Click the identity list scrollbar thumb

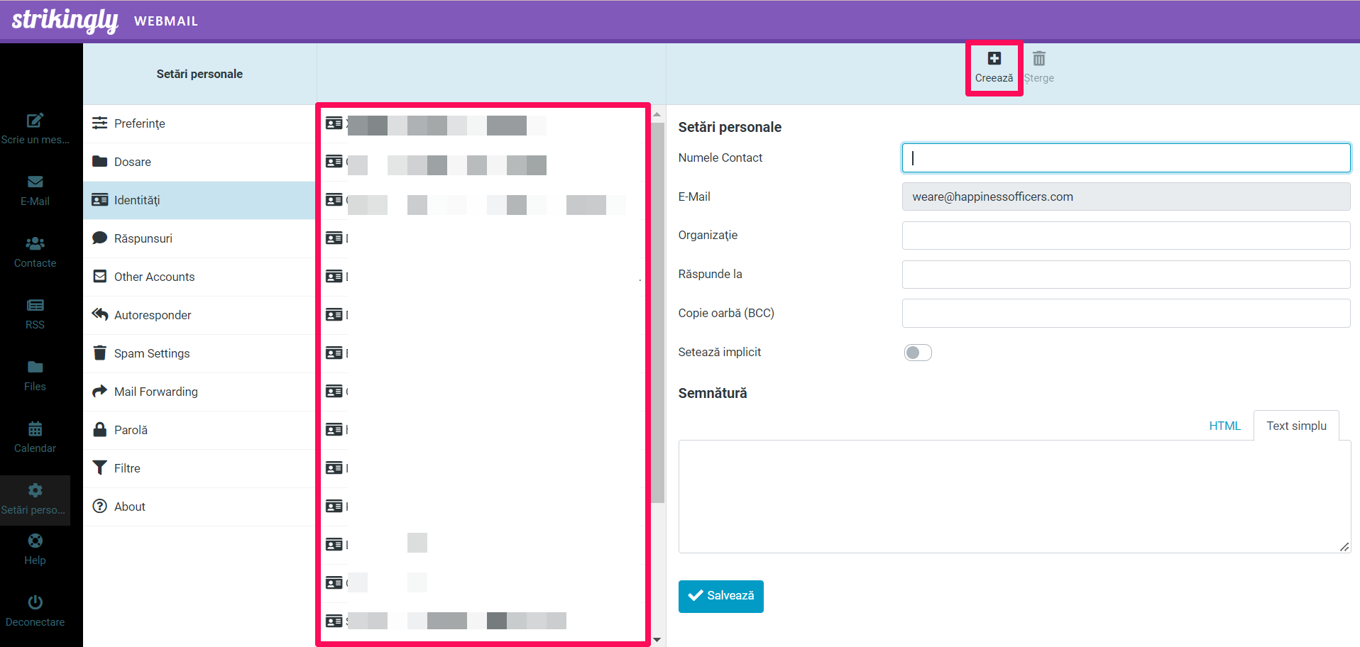(x=658, y=312)
